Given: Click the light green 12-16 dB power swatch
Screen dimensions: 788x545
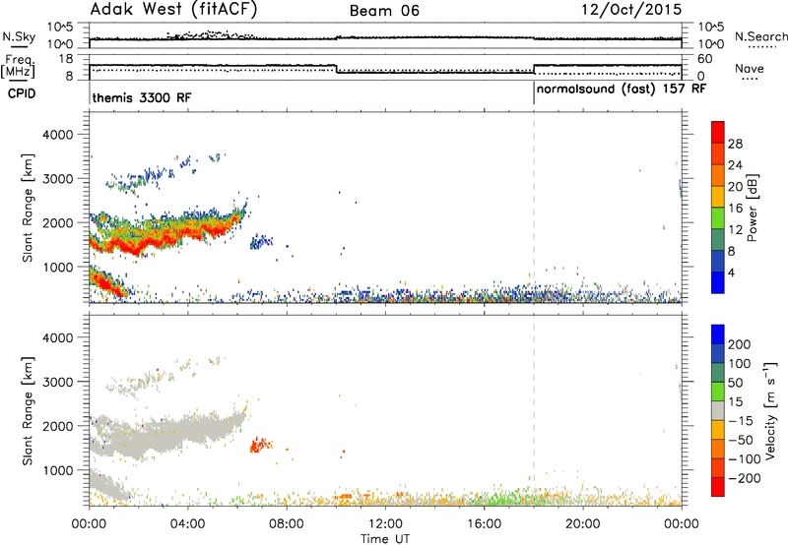Looking at the screenshot, I should 718,218.
